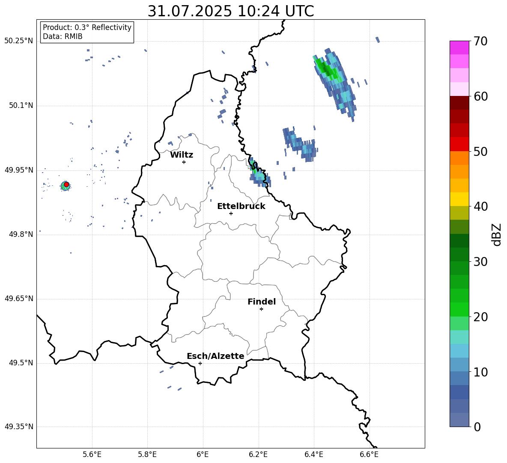507x463 pixels.
Task: Click the dBZ colorbar axis label
Action: (x=496, y=234)
